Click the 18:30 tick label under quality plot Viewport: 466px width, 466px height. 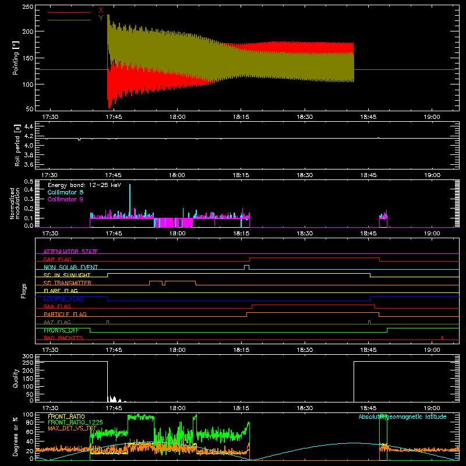305,408
